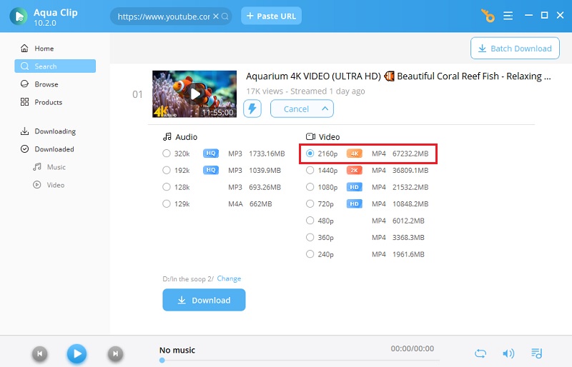Click the Batch Download button
Image resolution: width=572 pixels, height=367 pixels.
[x=515, y=48]
